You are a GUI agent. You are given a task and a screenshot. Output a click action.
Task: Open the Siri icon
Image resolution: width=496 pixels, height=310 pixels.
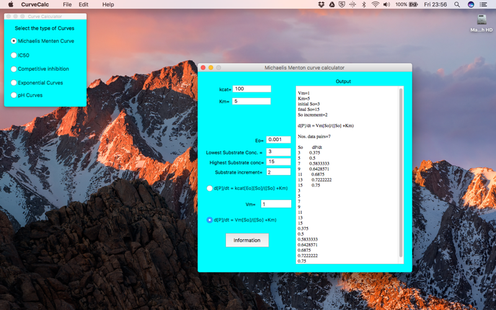471,4
